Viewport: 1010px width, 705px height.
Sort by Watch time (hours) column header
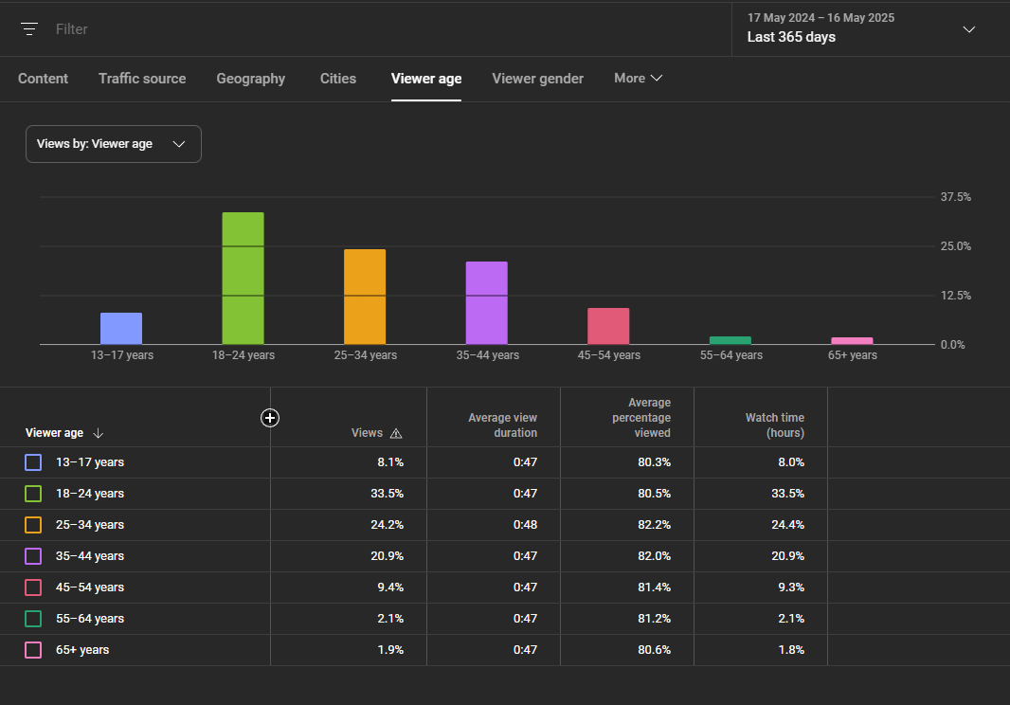774,425
